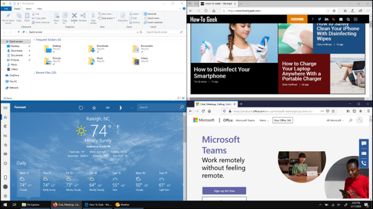This screenshot has width=373, height=209.
Task: Collapse Frequent folders section
Action: point(34,40)
